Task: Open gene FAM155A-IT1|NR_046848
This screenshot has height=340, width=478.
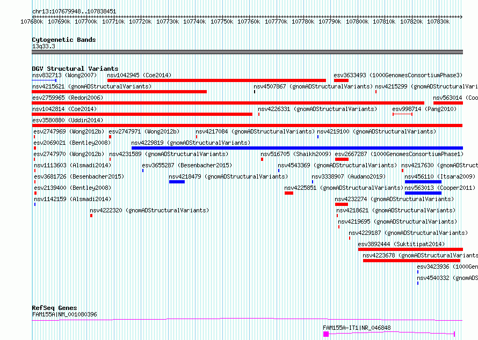Action: tap(357, 328)
